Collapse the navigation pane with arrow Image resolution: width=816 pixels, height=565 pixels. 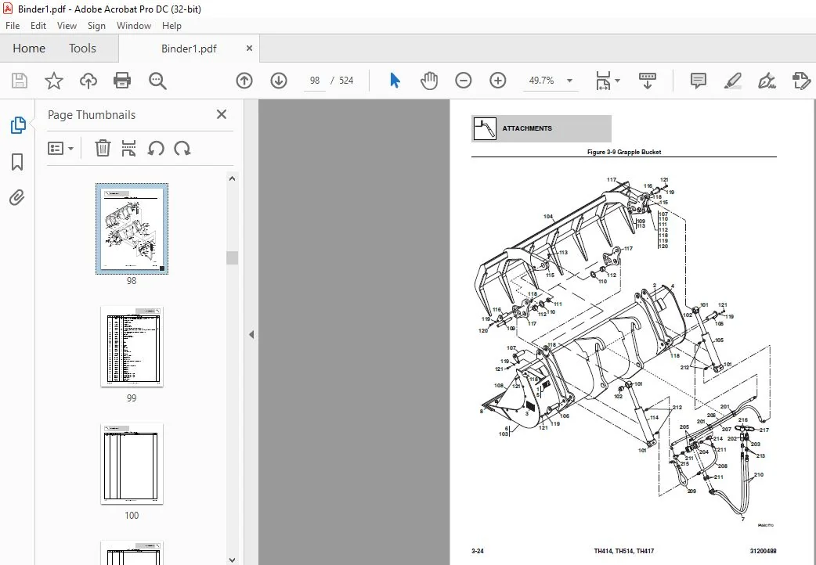(x=251, y=334)
